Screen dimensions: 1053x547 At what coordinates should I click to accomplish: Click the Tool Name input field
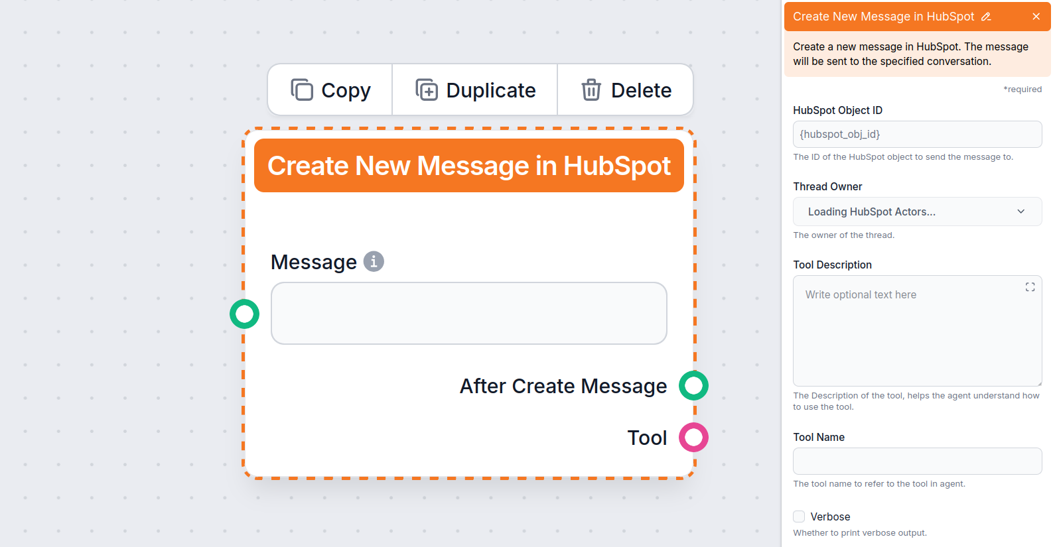tap(917, 461)
